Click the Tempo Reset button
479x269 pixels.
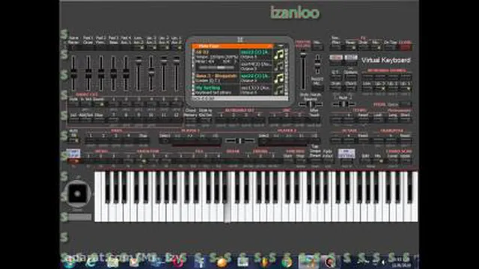[x=363, y=120]
